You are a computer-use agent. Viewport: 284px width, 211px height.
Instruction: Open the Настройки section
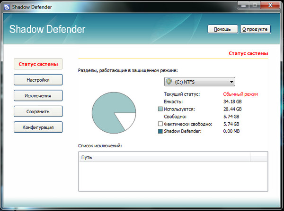[38, 80]
